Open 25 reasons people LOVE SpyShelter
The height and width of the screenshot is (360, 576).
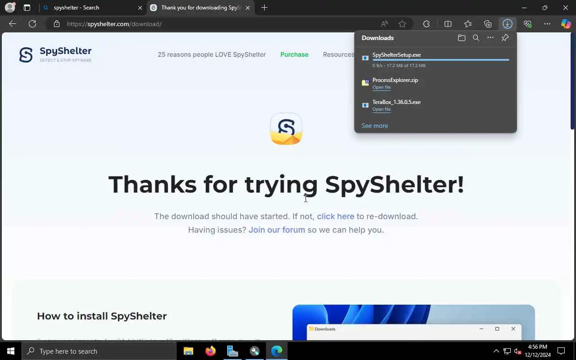point(211,54)
